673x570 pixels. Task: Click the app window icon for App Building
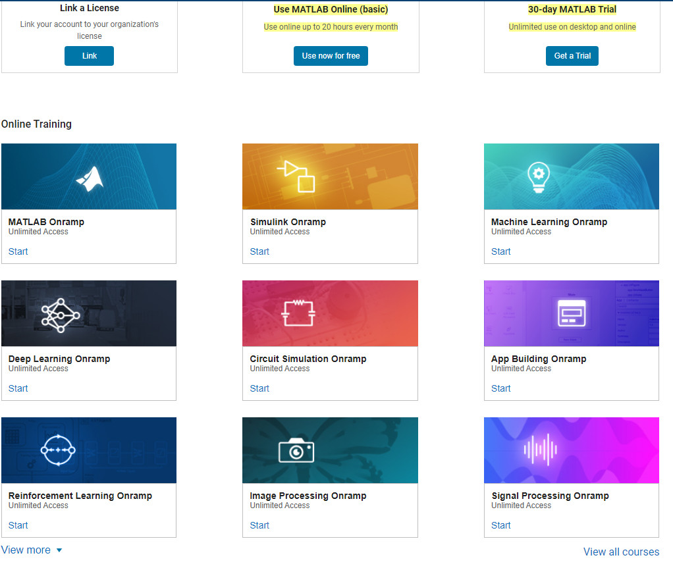pos(572,313)
